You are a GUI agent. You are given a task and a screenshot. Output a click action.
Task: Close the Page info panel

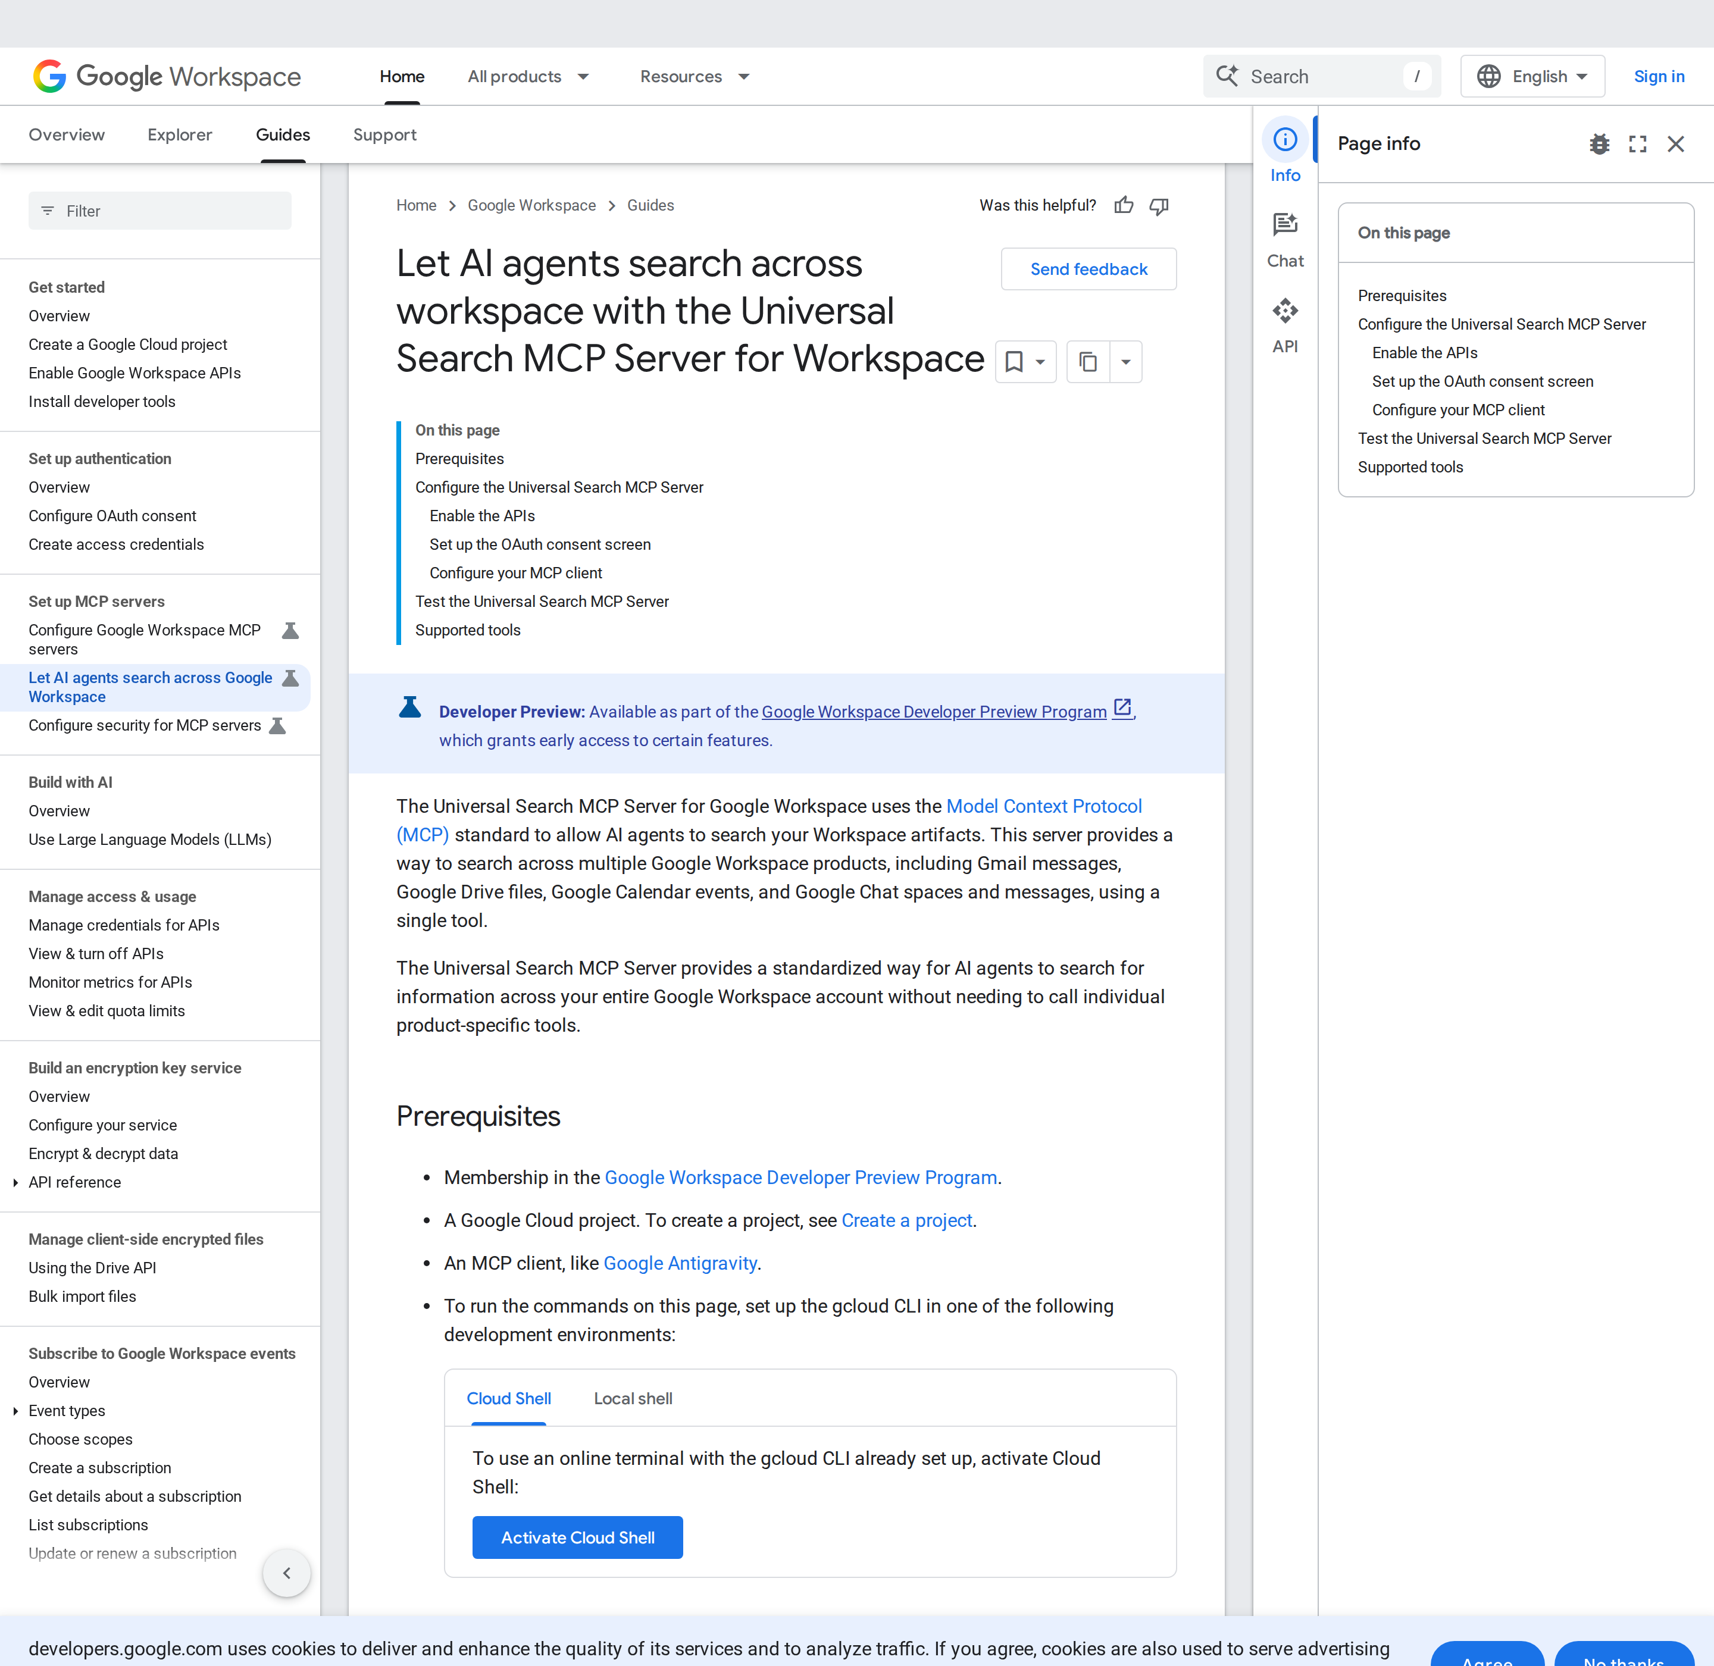[x=1675, y=143]
